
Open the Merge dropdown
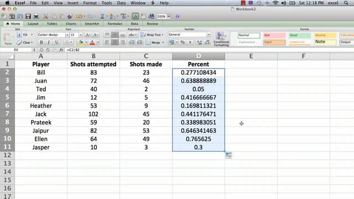(x=163, y=43)
